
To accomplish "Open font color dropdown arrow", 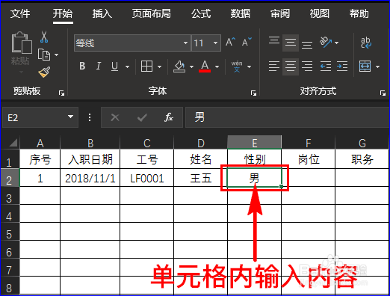I will (217, 67).
